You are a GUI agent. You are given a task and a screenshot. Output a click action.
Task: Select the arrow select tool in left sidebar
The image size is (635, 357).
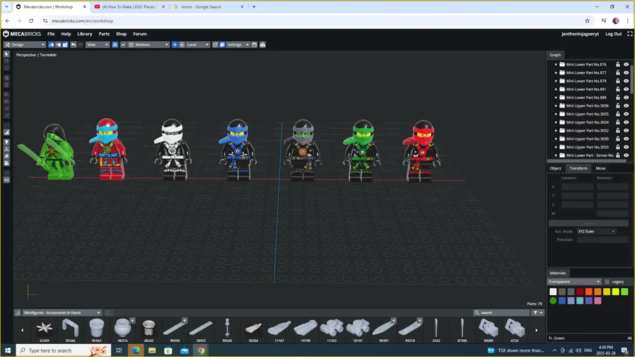click(6, 54)
